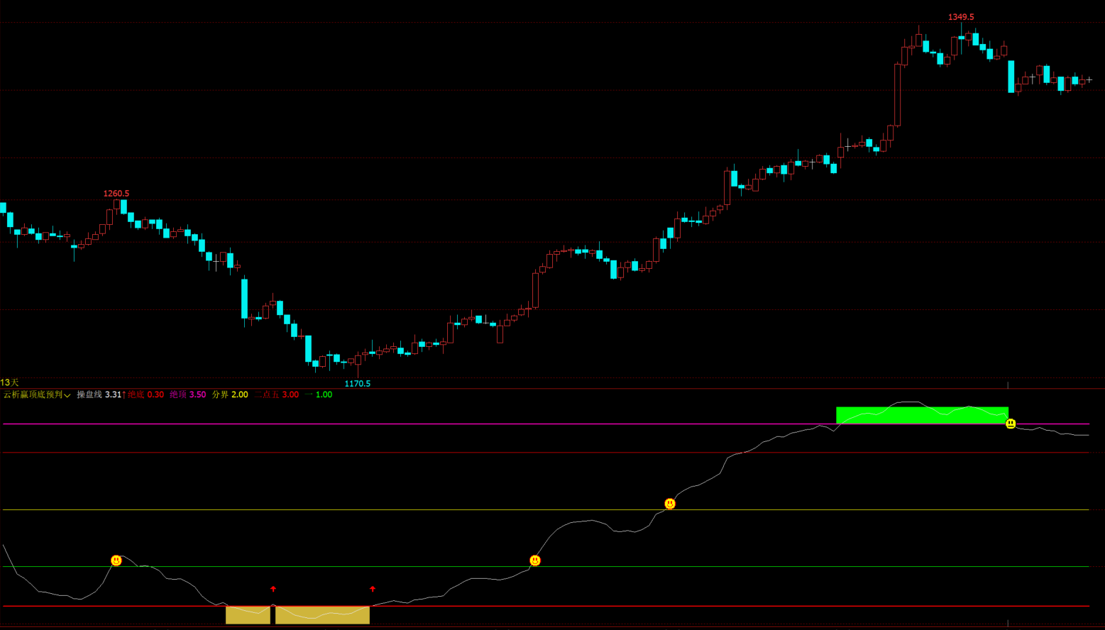The image size is (1105, 630).
Task: Select the 二点五 3.00 value label
Action: (277, 394)
